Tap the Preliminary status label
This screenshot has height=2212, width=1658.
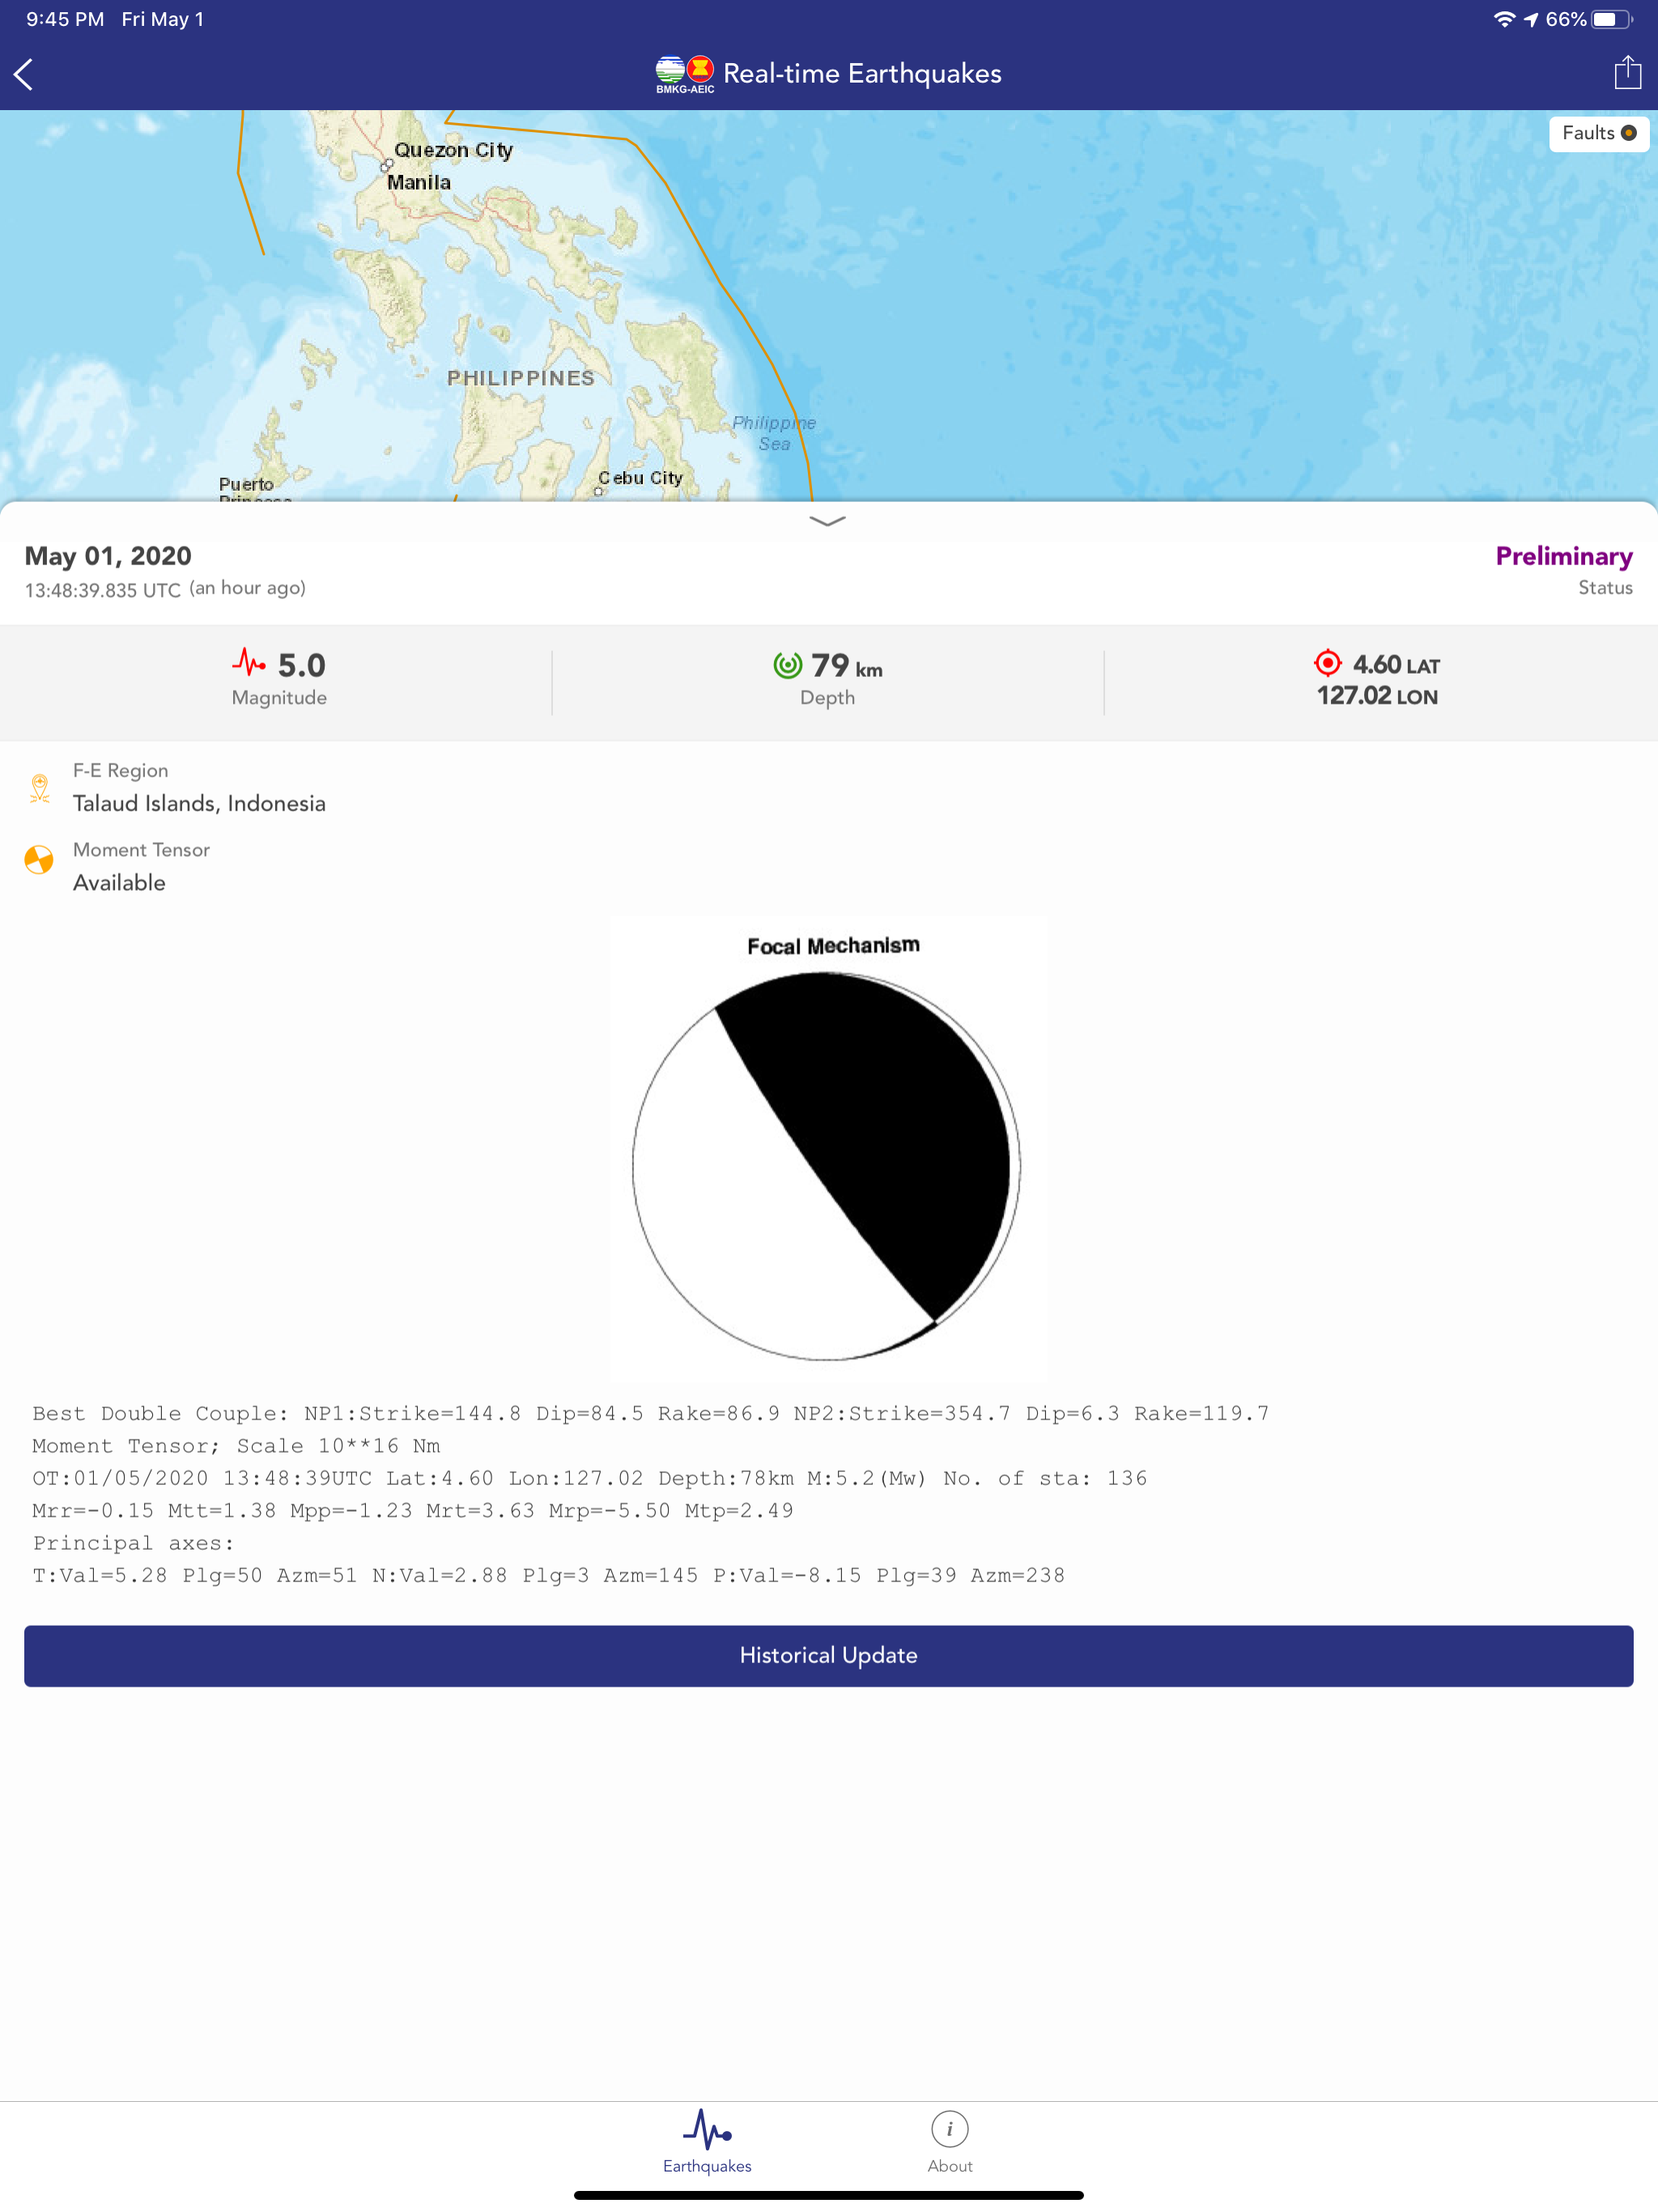(1563, 556)
